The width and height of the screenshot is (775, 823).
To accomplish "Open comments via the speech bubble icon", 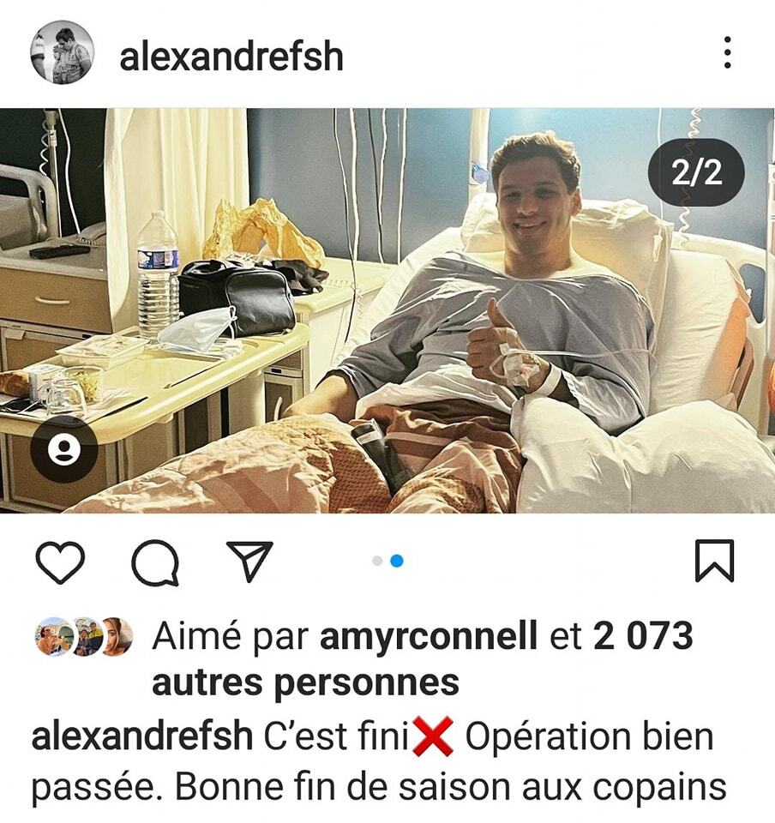I will tap(155, 562).
